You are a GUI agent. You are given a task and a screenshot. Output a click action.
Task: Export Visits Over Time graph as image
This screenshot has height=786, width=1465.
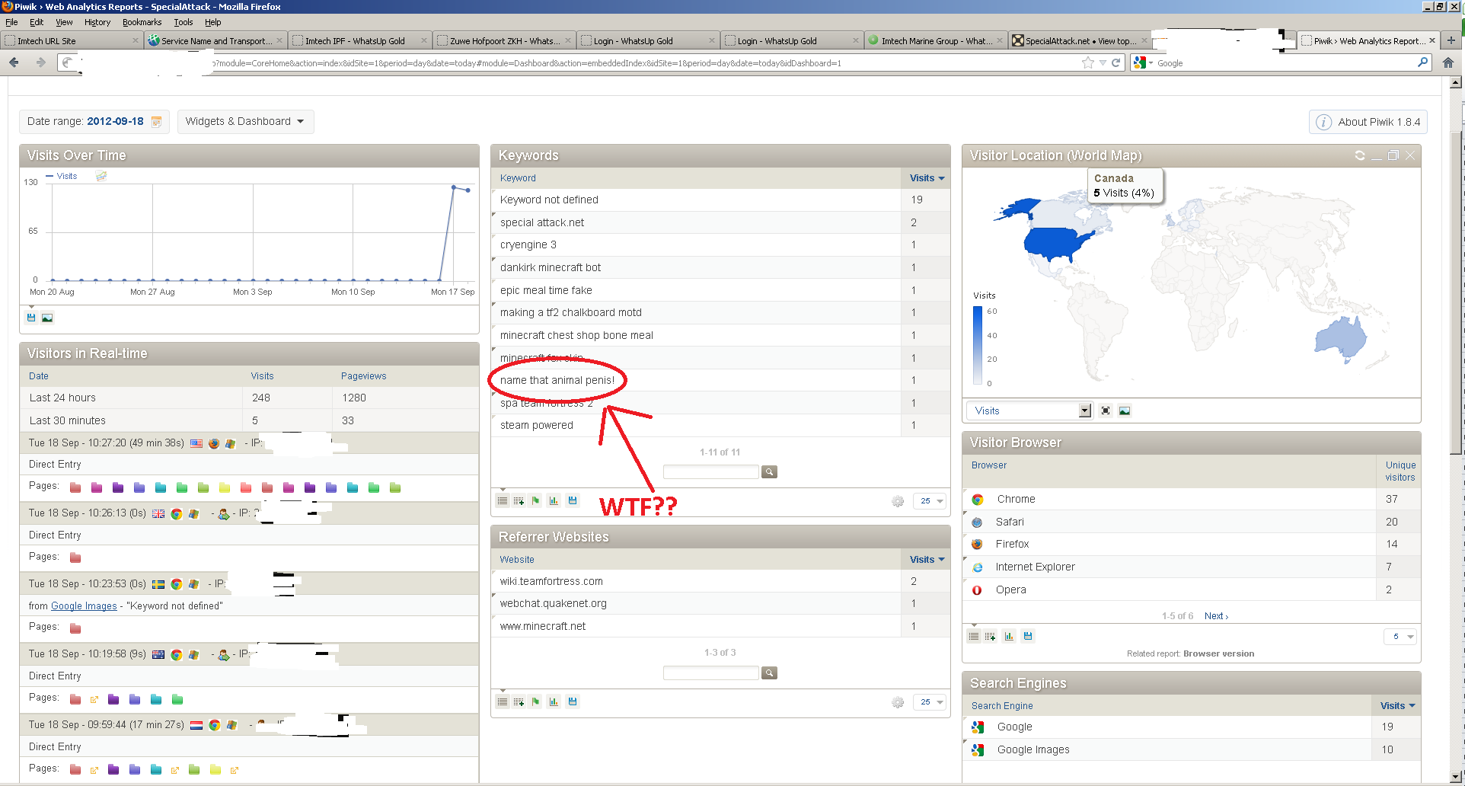point(47,318)
